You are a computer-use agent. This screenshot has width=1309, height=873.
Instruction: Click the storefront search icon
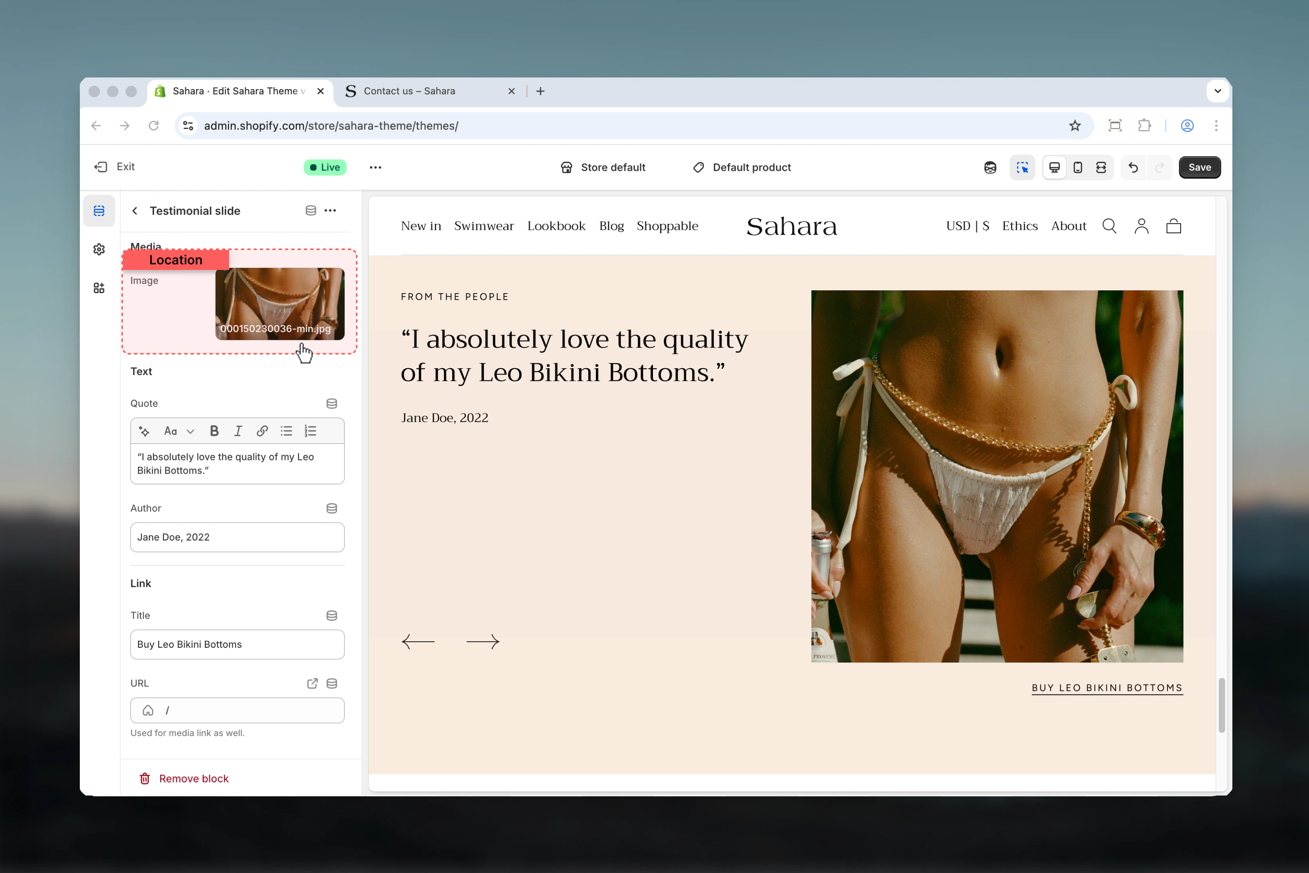coord(1109,226)
